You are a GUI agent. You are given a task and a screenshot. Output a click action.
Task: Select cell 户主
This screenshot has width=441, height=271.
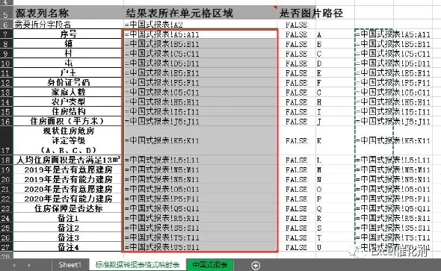pyautogui.click(x=67, y=73)
